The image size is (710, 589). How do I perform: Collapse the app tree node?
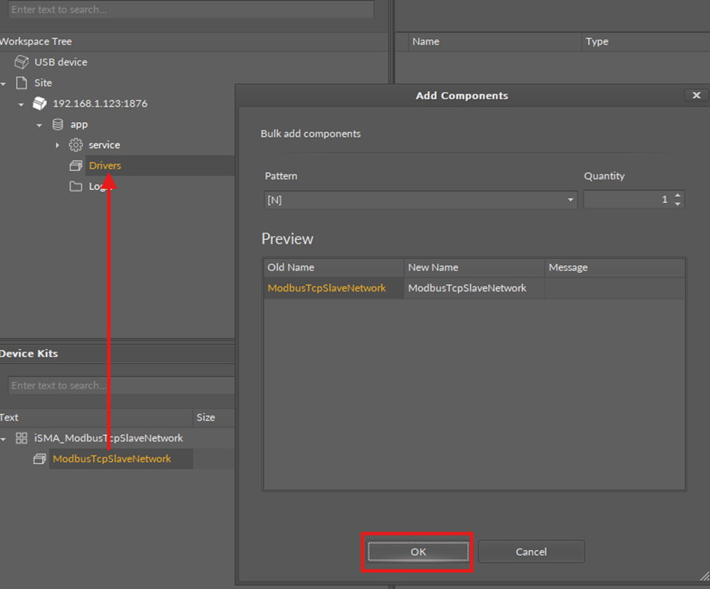(x=39, y=125)
